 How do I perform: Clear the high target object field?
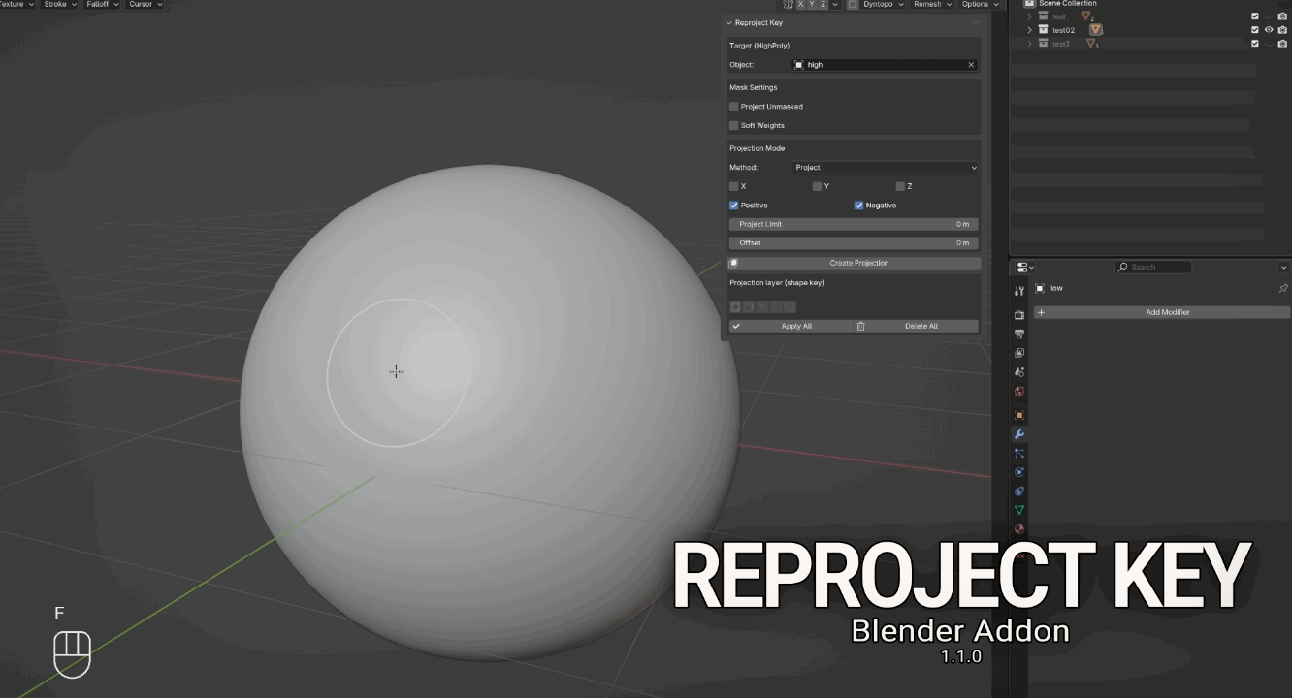(971, 65)
